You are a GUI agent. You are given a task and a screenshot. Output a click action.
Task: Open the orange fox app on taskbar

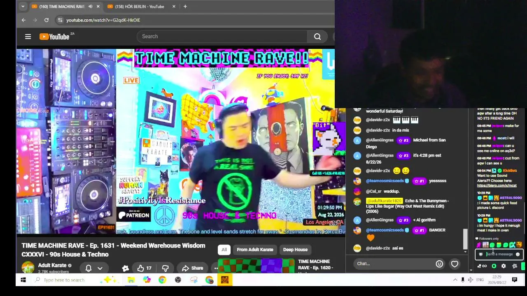tap(225, 280)
